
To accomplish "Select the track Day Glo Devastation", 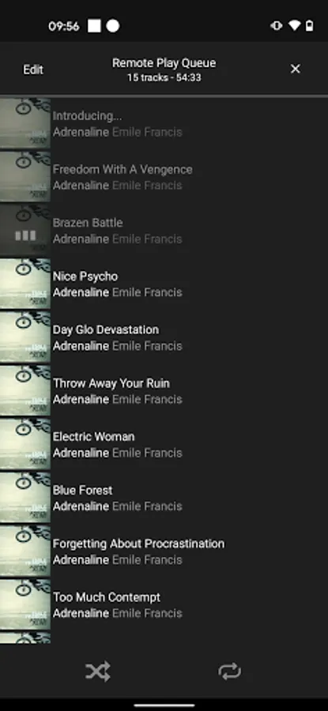I will (164, 338).
